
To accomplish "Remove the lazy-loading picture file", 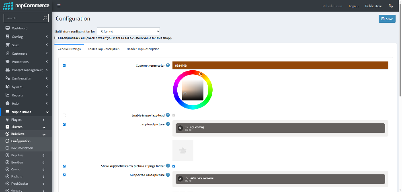I will (180, 128).
